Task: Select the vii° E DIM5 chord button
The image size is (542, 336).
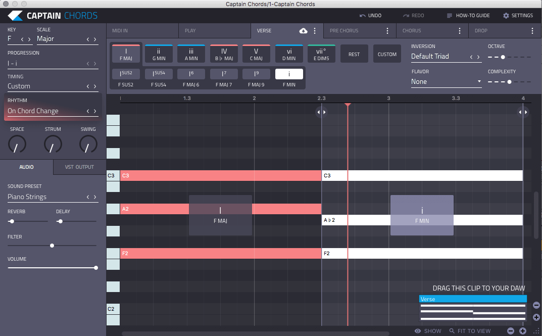Action: 321,54
